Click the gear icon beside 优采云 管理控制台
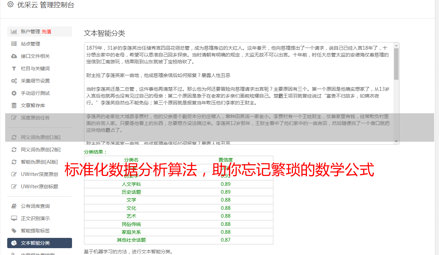Image resolution: width=439 pixels, height=255 pixels. [10, 5]
